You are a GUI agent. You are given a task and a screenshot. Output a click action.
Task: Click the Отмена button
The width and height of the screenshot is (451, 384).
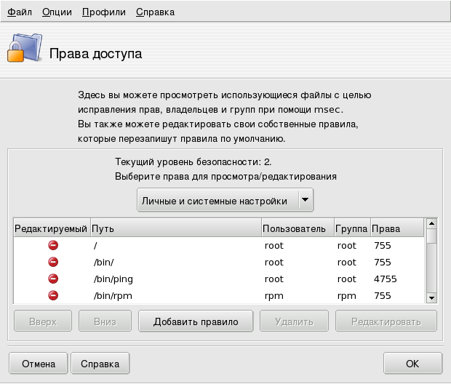point(39,363)
